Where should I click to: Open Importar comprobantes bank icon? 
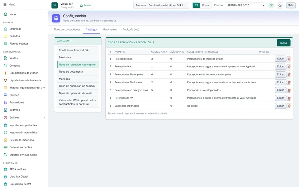coord(6,125)
